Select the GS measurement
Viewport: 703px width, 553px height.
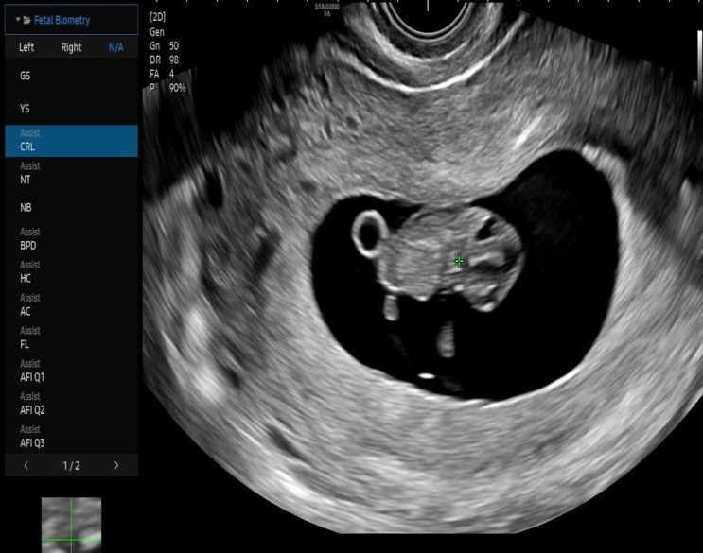click(x=26, y=76)
